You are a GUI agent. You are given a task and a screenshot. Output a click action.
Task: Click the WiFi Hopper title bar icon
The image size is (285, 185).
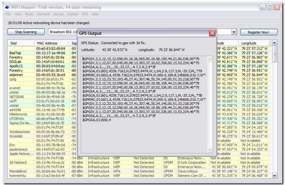[x=7, y=7]
